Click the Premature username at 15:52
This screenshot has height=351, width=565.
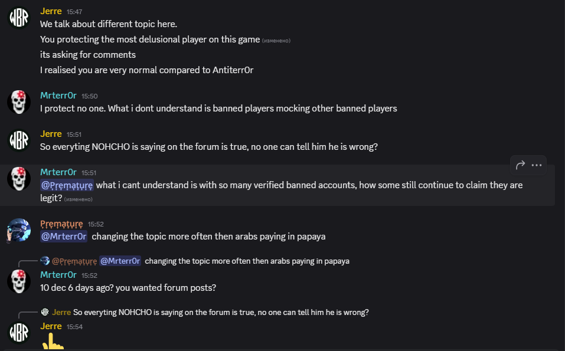click(x=61, y=224)
